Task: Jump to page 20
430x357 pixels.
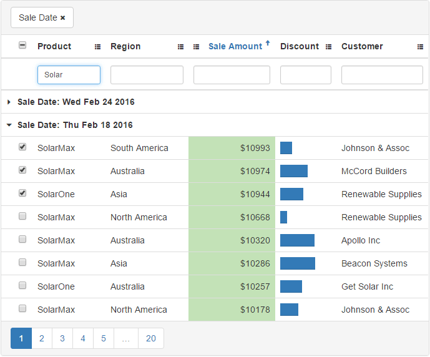Action: pos(150,338)
